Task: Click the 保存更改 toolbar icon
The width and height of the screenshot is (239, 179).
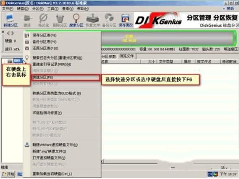Action: [126, 20]
